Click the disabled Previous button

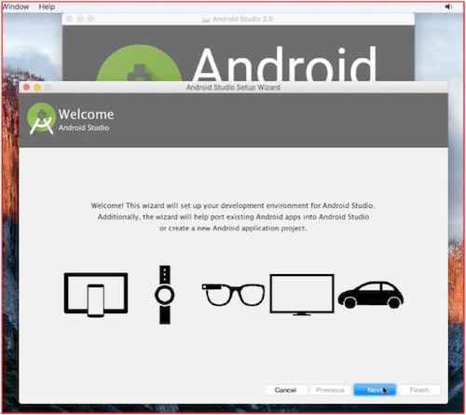click(330, 390)
